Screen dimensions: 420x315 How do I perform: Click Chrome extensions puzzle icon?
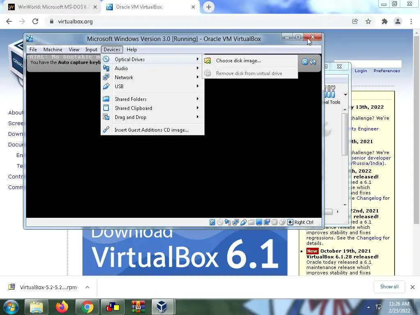pyautogui.click(x=385, y=21)
